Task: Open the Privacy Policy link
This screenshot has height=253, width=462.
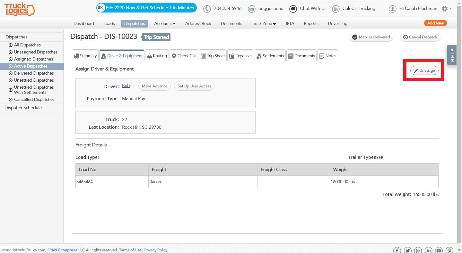Action: pos(156,250)
